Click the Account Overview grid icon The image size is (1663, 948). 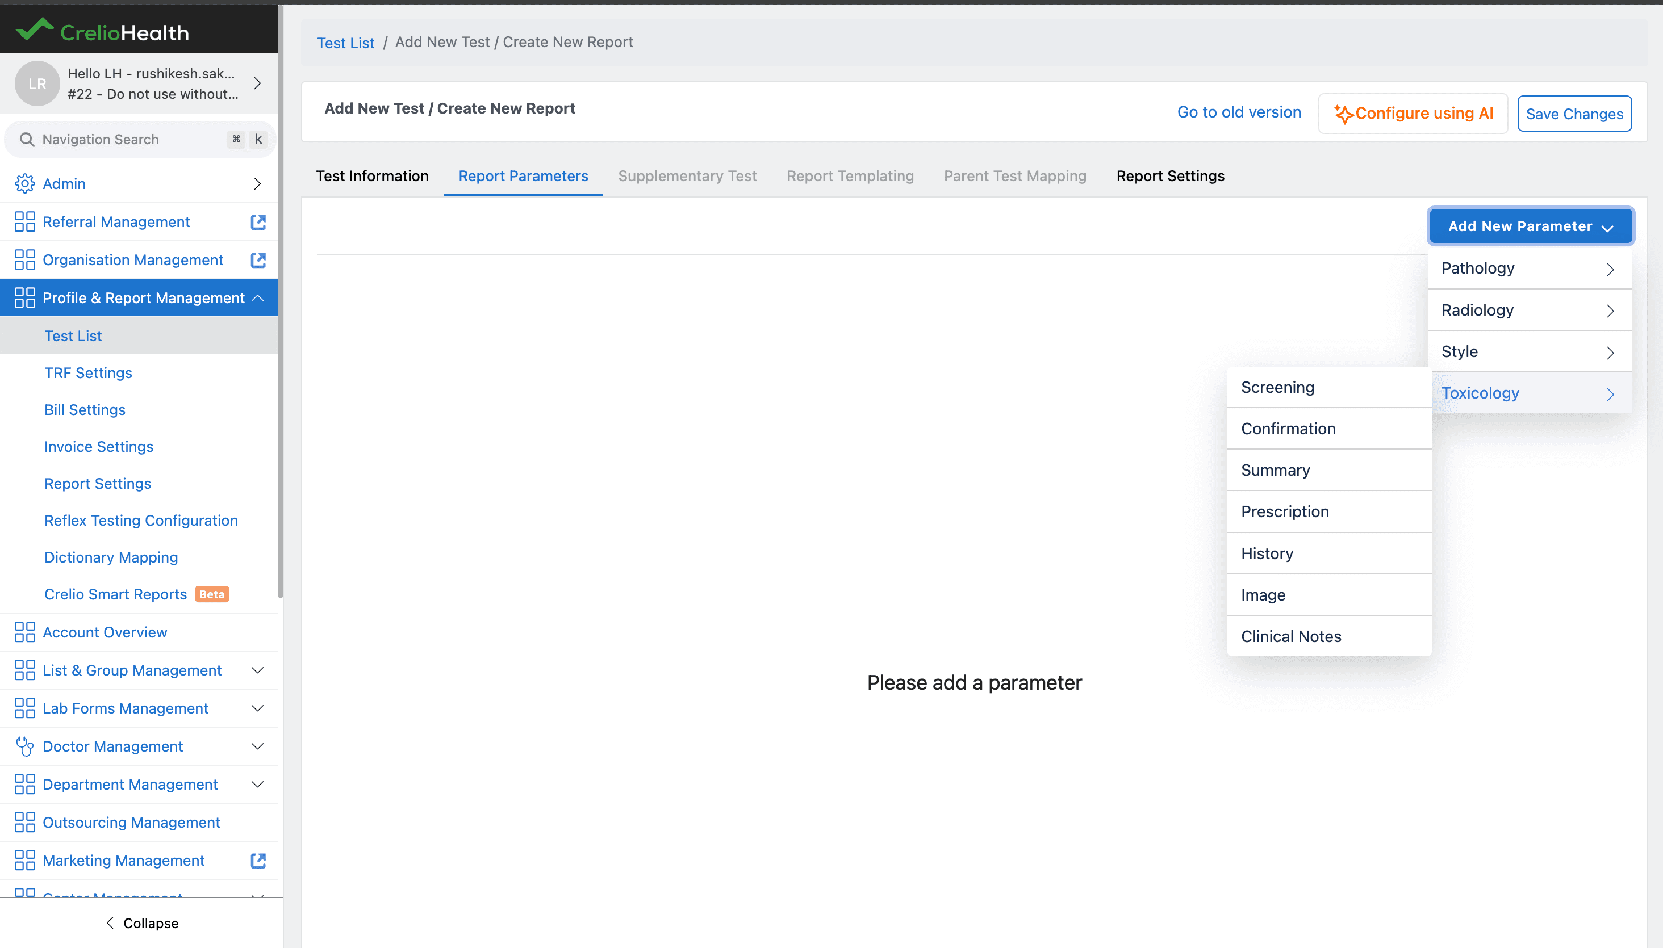25,632
